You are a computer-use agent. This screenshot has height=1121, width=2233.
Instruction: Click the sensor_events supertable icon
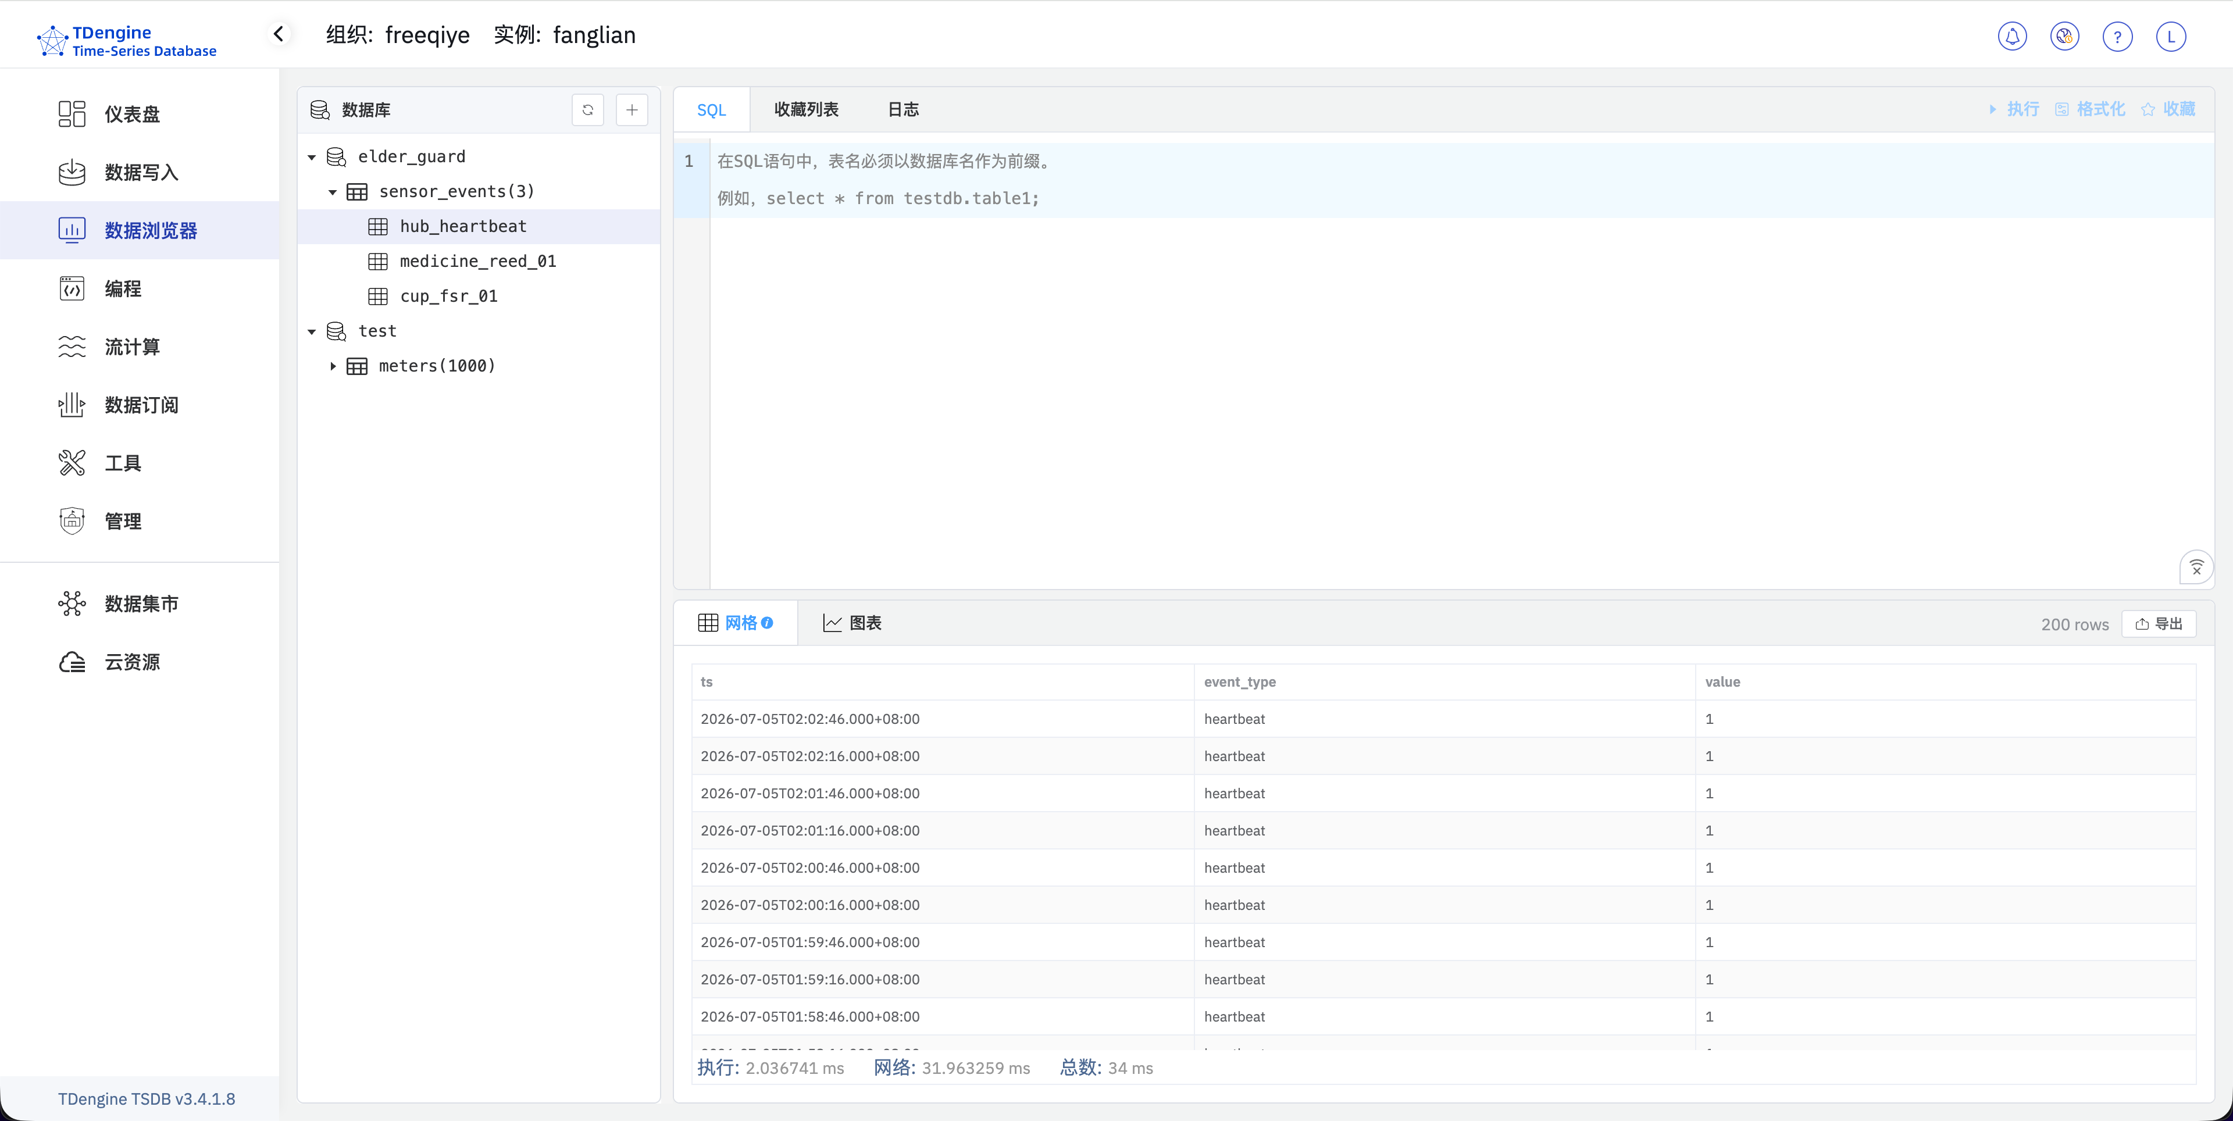pos(357,192)
